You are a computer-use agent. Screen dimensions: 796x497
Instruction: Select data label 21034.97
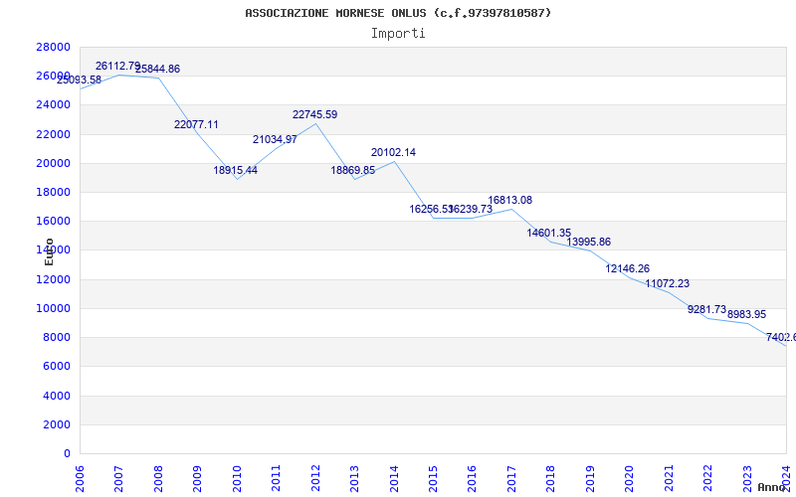click(276, 139)
